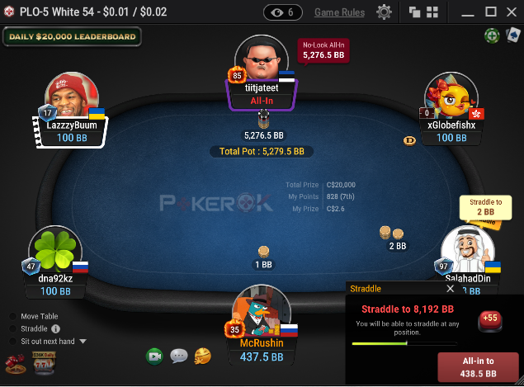Open the card deck icon top right
This screenshot has width=524, height=387.
click(513, 35)
